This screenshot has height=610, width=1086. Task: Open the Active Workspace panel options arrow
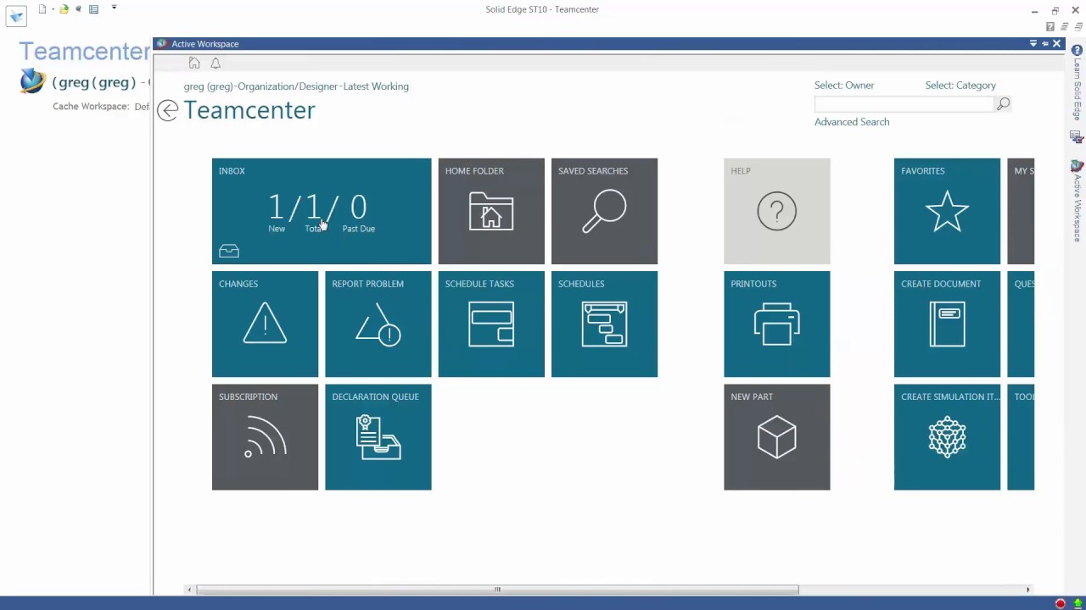tap(1033, 44)
